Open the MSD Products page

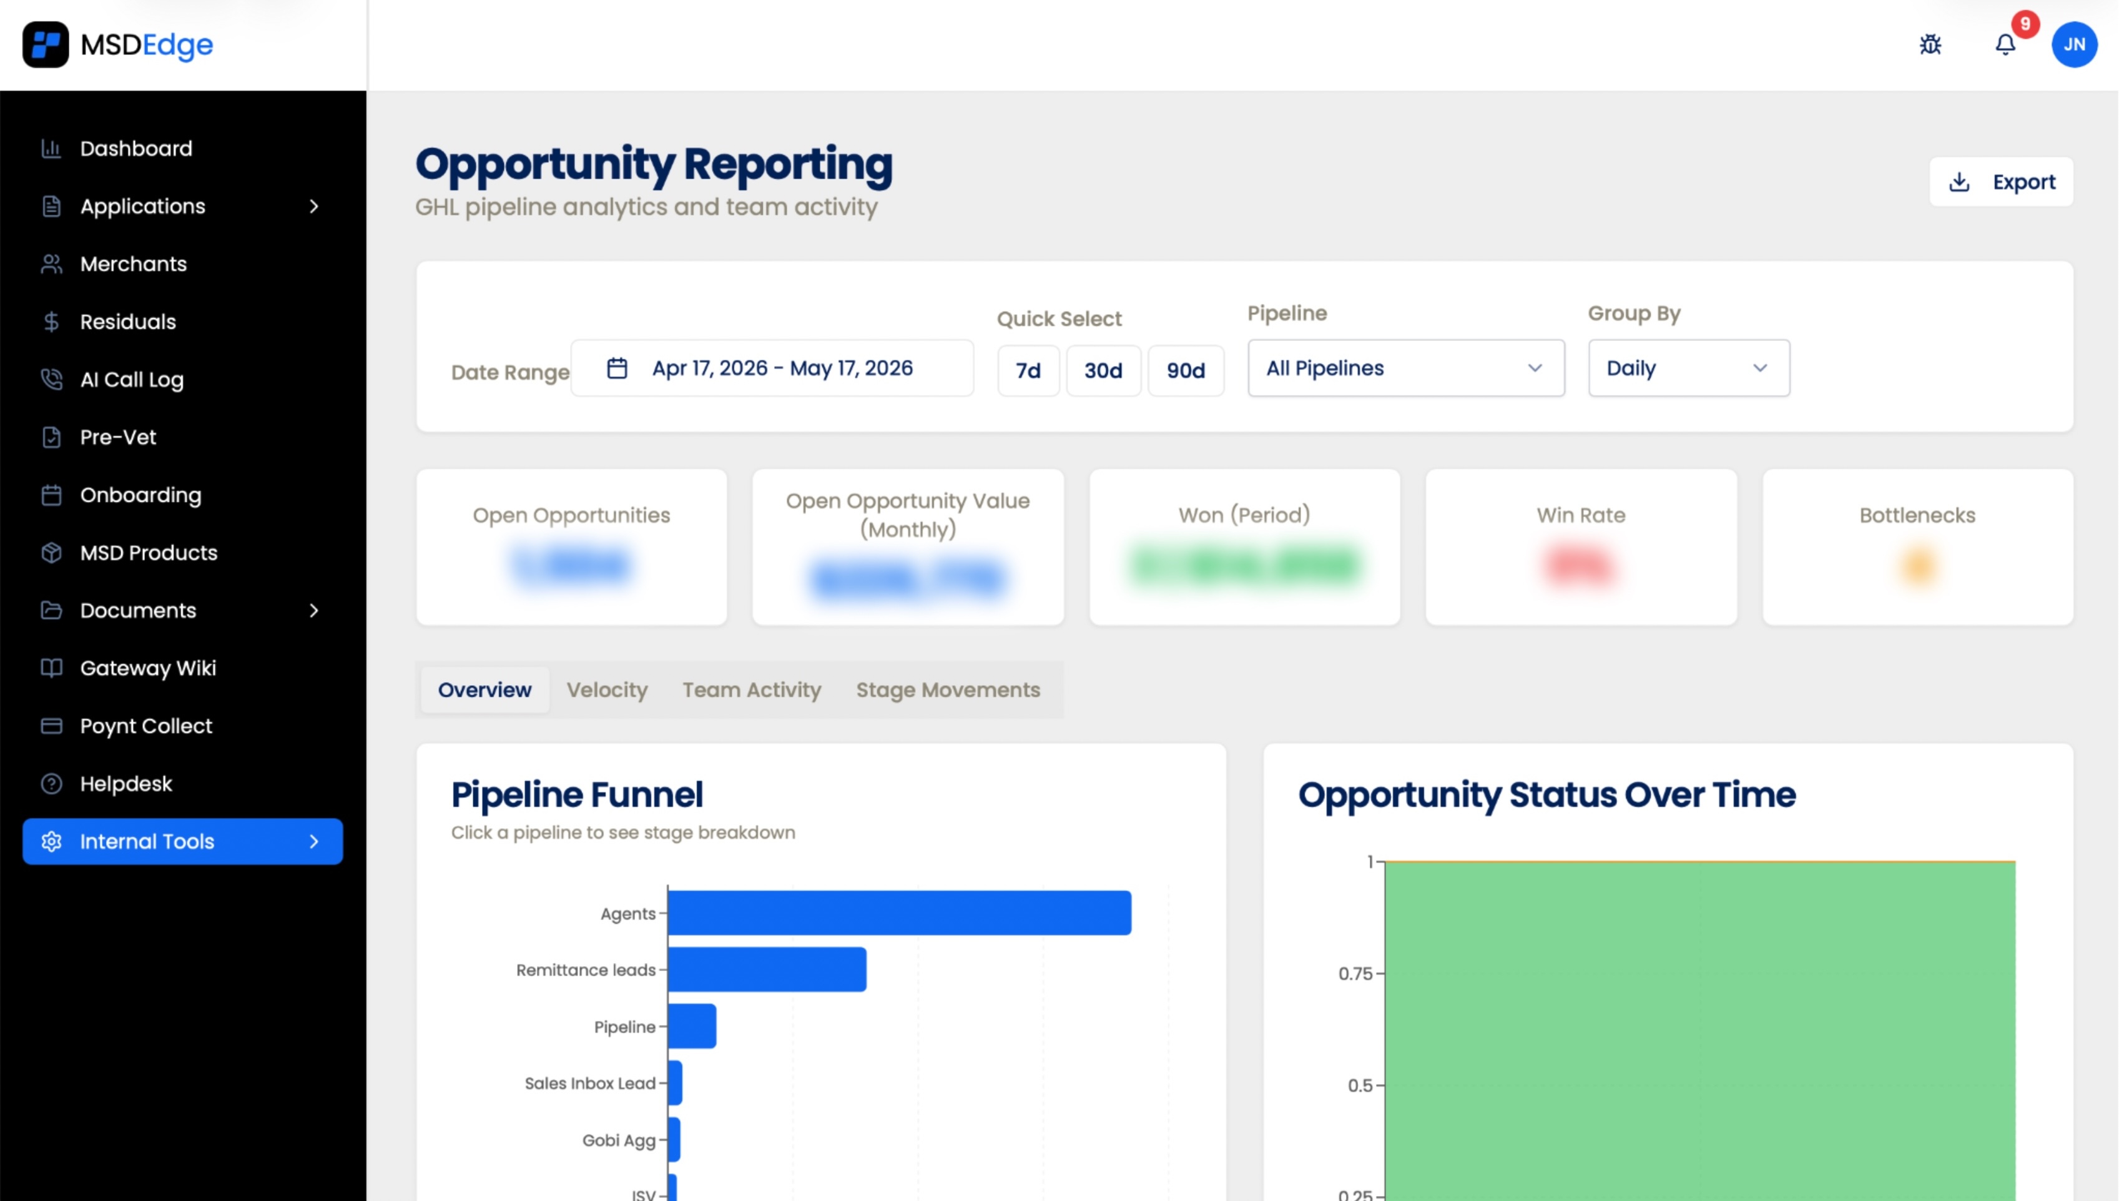pyautogui.click(x=182, y=553)
